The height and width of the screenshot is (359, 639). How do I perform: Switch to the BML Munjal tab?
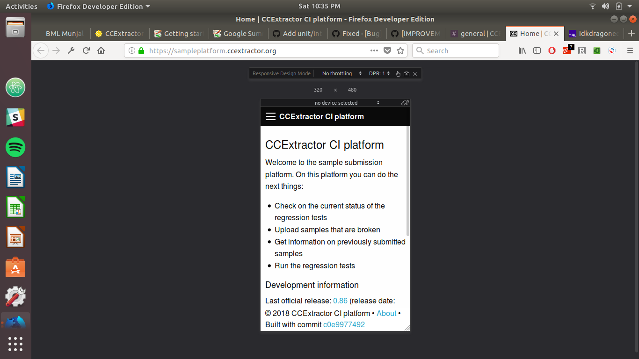tap(61, 34)
